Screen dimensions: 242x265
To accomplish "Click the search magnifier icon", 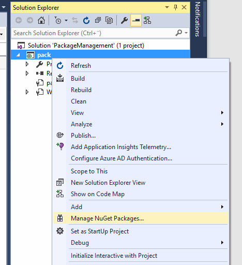I will [x=178, y=33].
